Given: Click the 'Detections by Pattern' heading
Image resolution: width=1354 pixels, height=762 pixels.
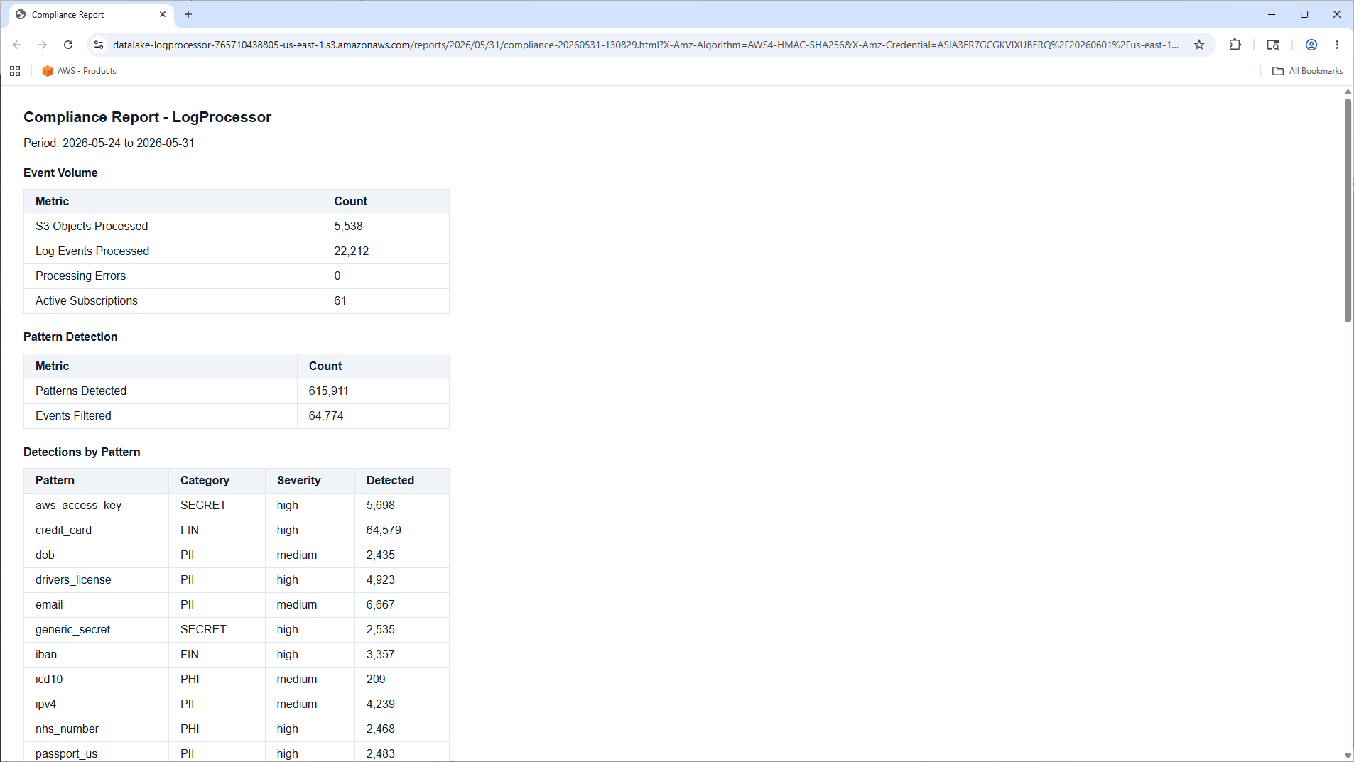Looking at the screenshot, I should coord(82,452).
